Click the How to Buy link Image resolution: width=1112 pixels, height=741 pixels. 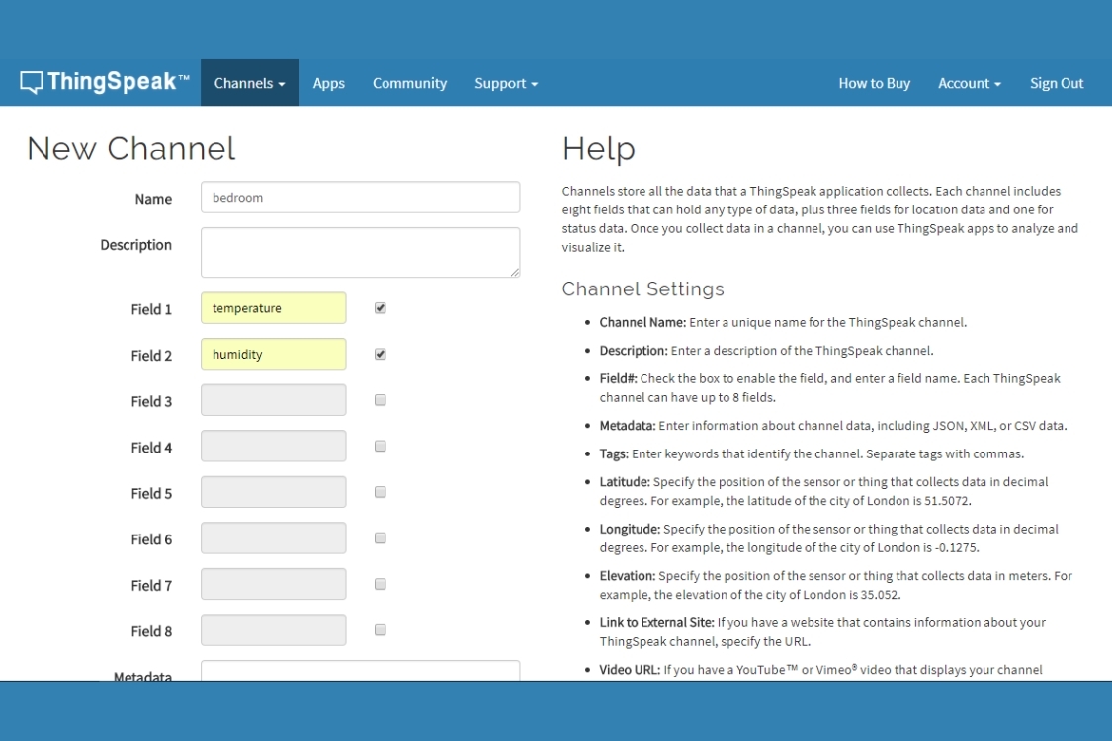pyautogui.click(x=874, y=83)
